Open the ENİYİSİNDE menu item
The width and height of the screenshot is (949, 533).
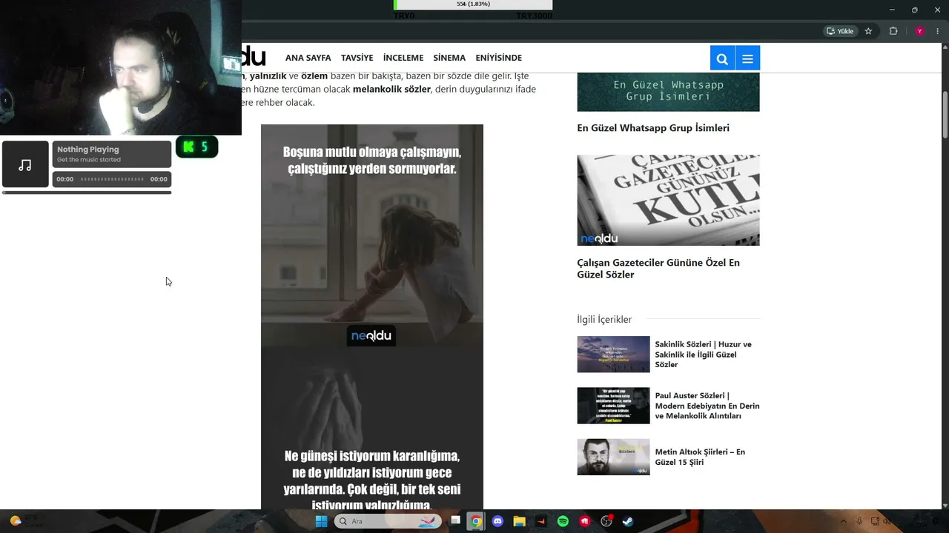[x=499, y=58]
